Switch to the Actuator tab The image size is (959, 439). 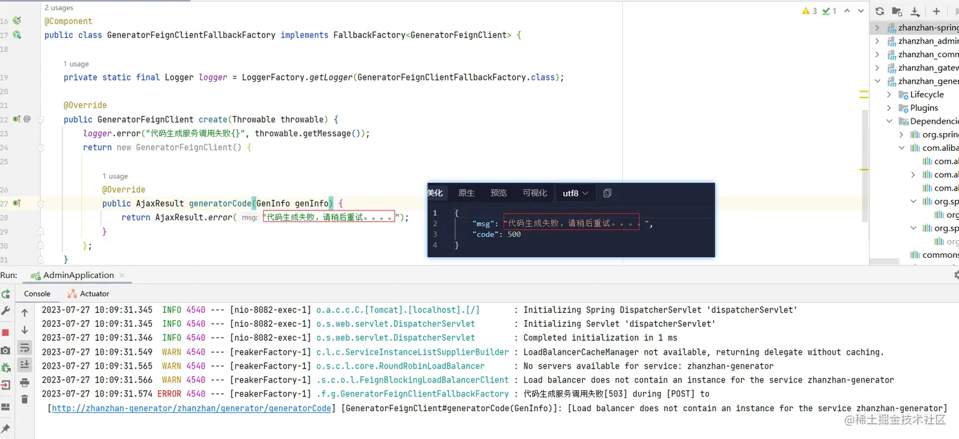point(88,293)
